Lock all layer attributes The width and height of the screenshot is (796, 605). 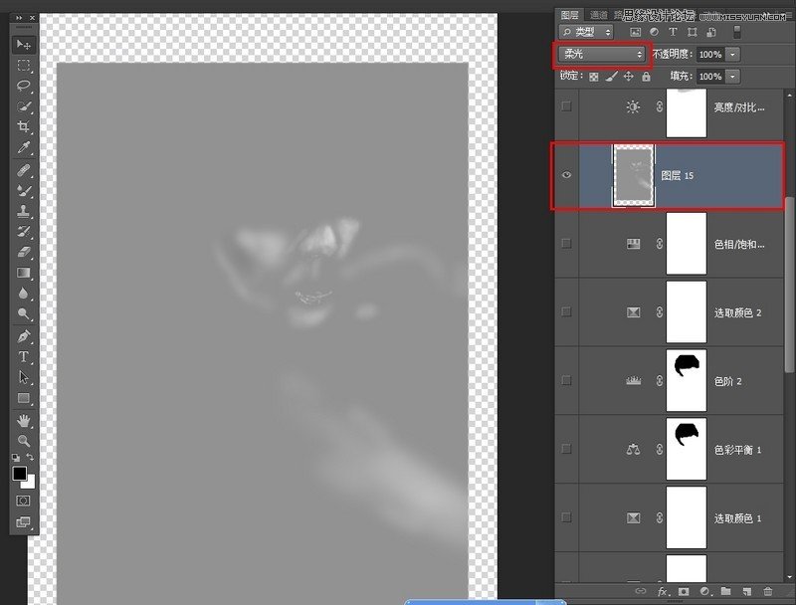coord(646,77)
